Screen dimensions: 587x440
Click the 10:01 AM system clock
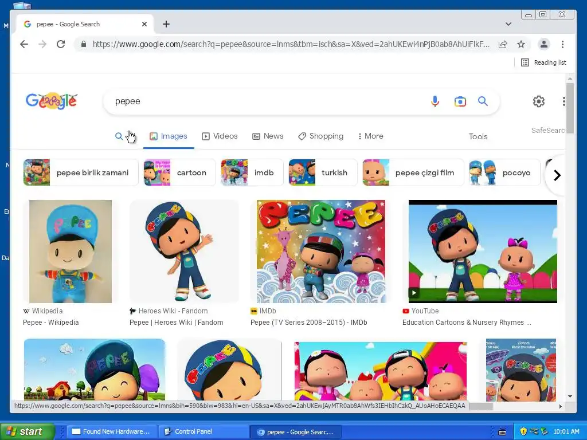point(566,431)
